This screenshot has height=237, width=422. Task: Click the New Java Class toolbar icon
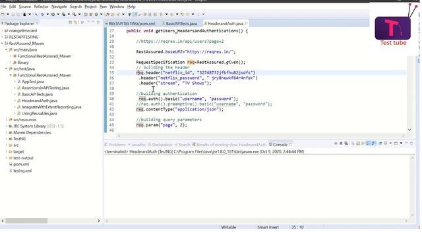[96, 14]
